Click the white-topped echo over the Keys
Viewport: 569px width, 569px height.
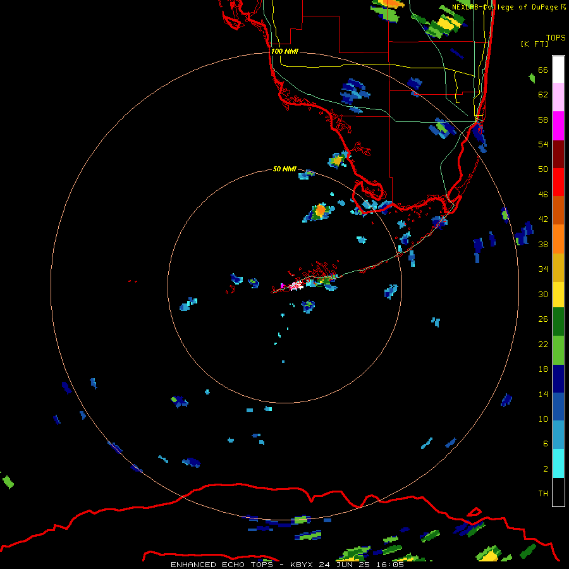pos(297,284)
